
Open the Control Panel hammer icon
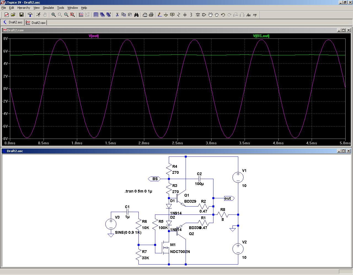pyautogui.click(x=30, y=15)
